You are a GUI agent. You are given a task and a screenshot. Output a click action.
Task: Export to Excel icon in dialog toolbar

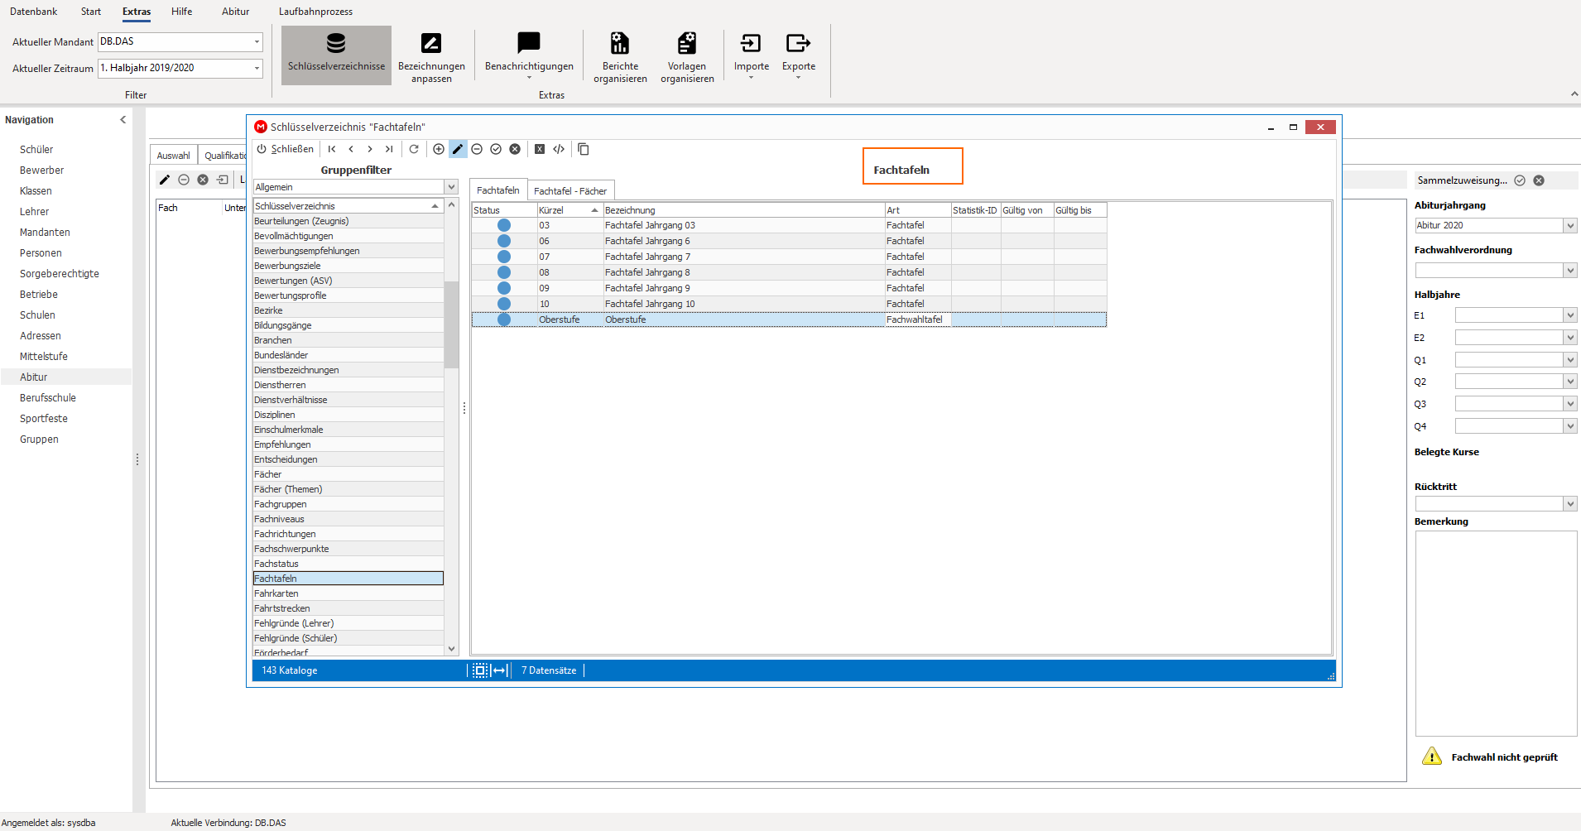(540, 149)
